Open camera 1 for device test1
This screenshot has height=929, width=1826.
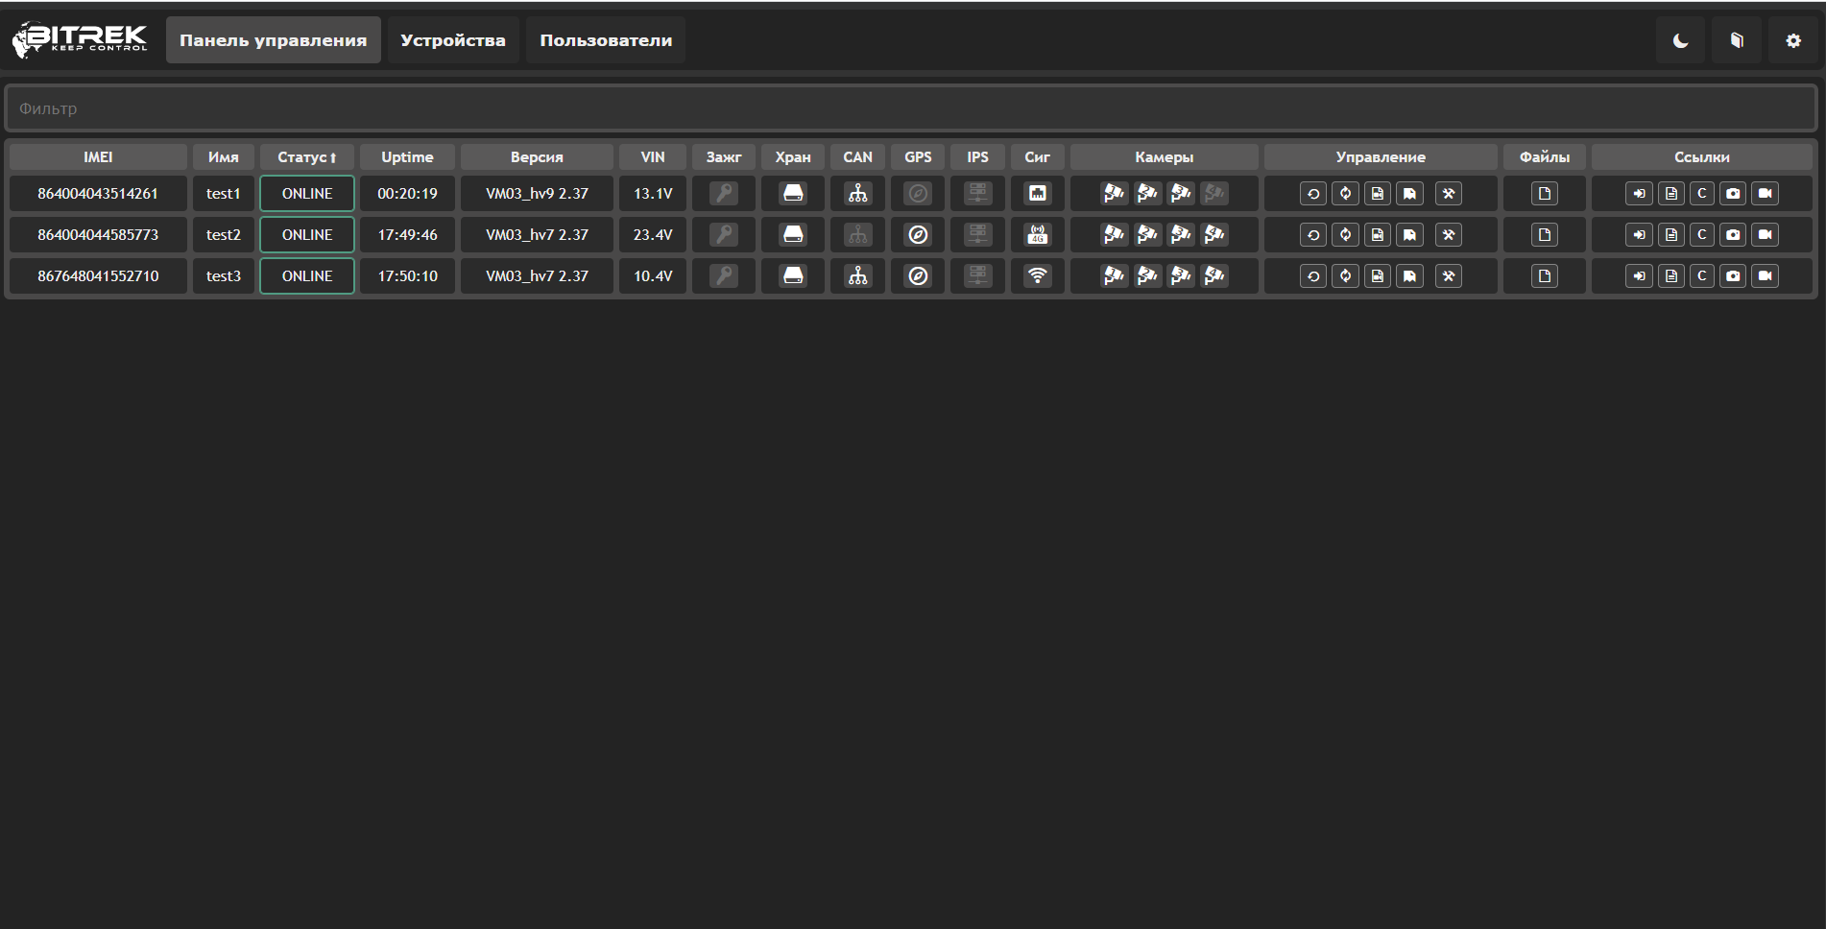(1114, 194)
